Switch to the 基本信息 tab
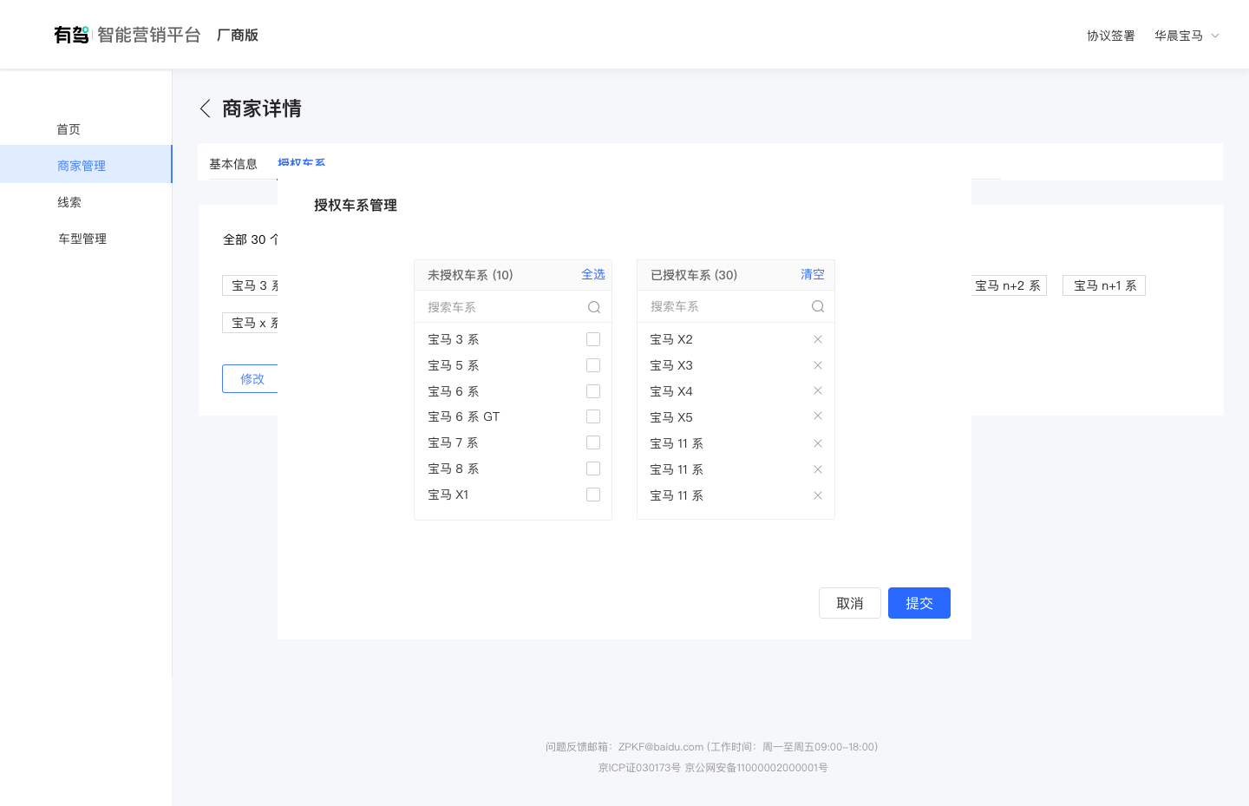1249x806 pixels. 233,164
